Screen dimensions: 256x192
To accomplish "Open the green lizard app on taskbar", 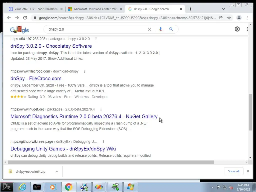I will (115, 187).
